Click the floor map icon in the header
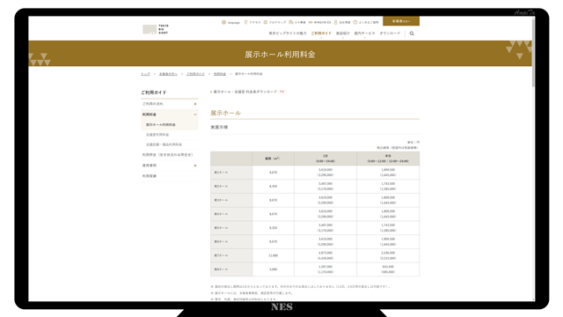Screen dimensions: 563x317 [x=266, y=22]
